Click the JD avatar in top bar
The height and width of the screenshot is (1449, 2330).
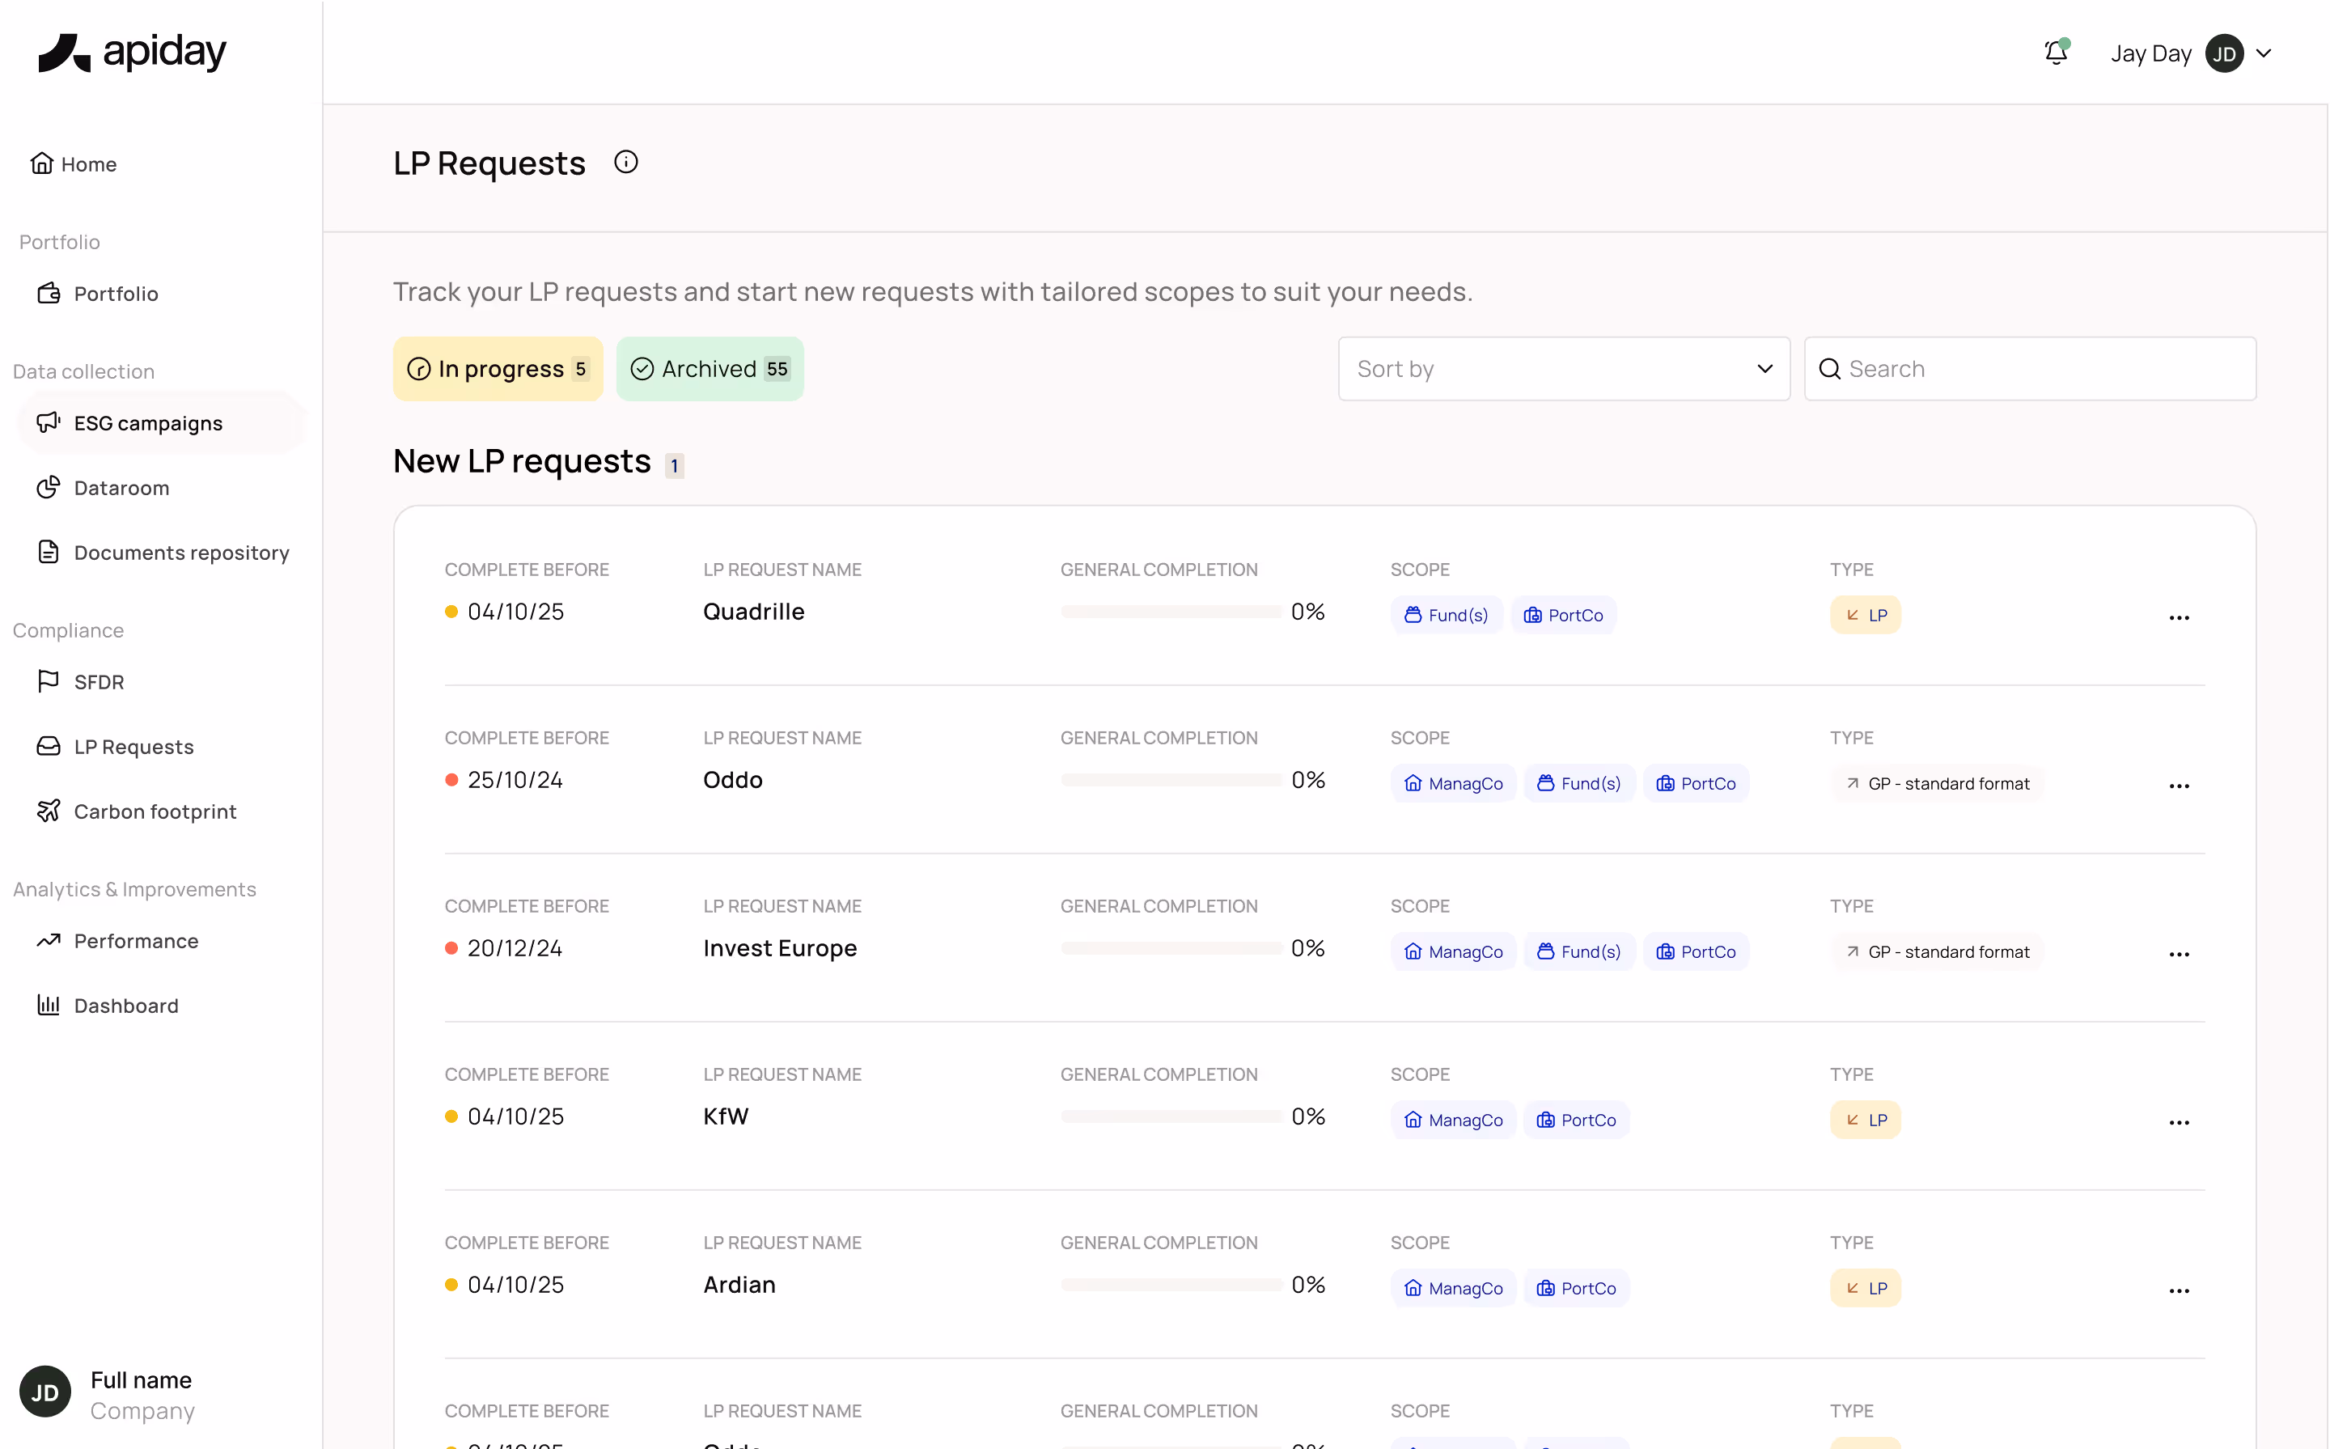2224,53
